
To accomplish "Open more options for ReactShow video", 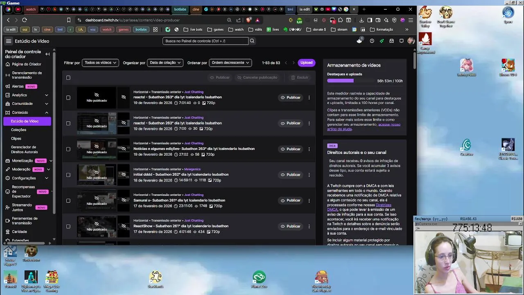I will pos(309,226).
